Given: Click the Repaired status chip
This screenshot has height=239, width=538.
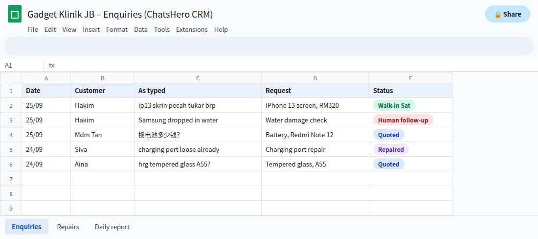Looking at the screenshot, I should 391,150.
